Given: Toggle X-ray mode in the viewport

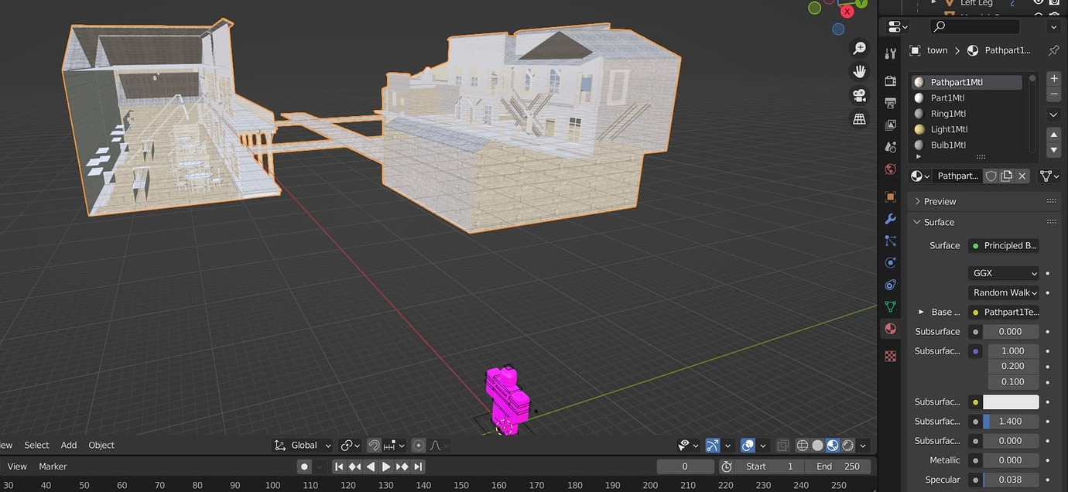Looking at the screenshot, I should click(782, 445).
